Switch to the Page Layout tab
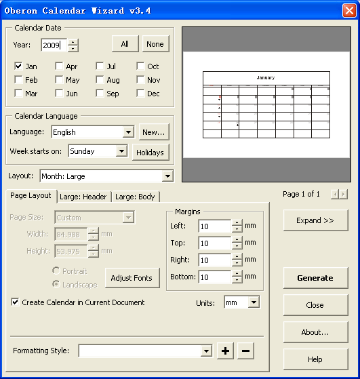The width and height of the screenshot is (360, 379). 31,195
